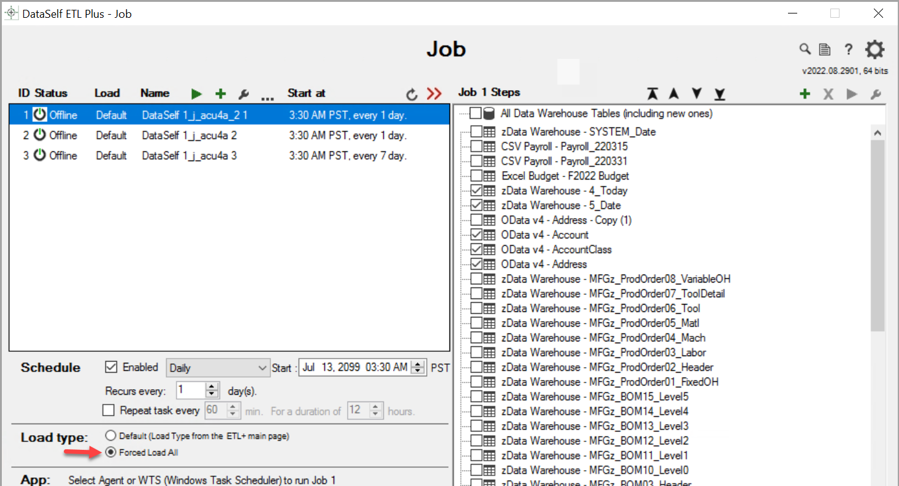The height and width of the screenshot is (486, 899).
Task: Uncheck the Schedule Enabled checkbox
Action: [111, 367]
